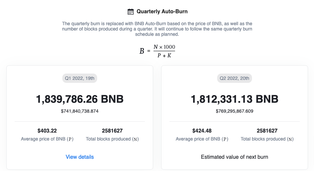This screenshot has width=314, height=171.
Task: Click Average price of BNB label in Q2 card
Action: pos(202,139)
